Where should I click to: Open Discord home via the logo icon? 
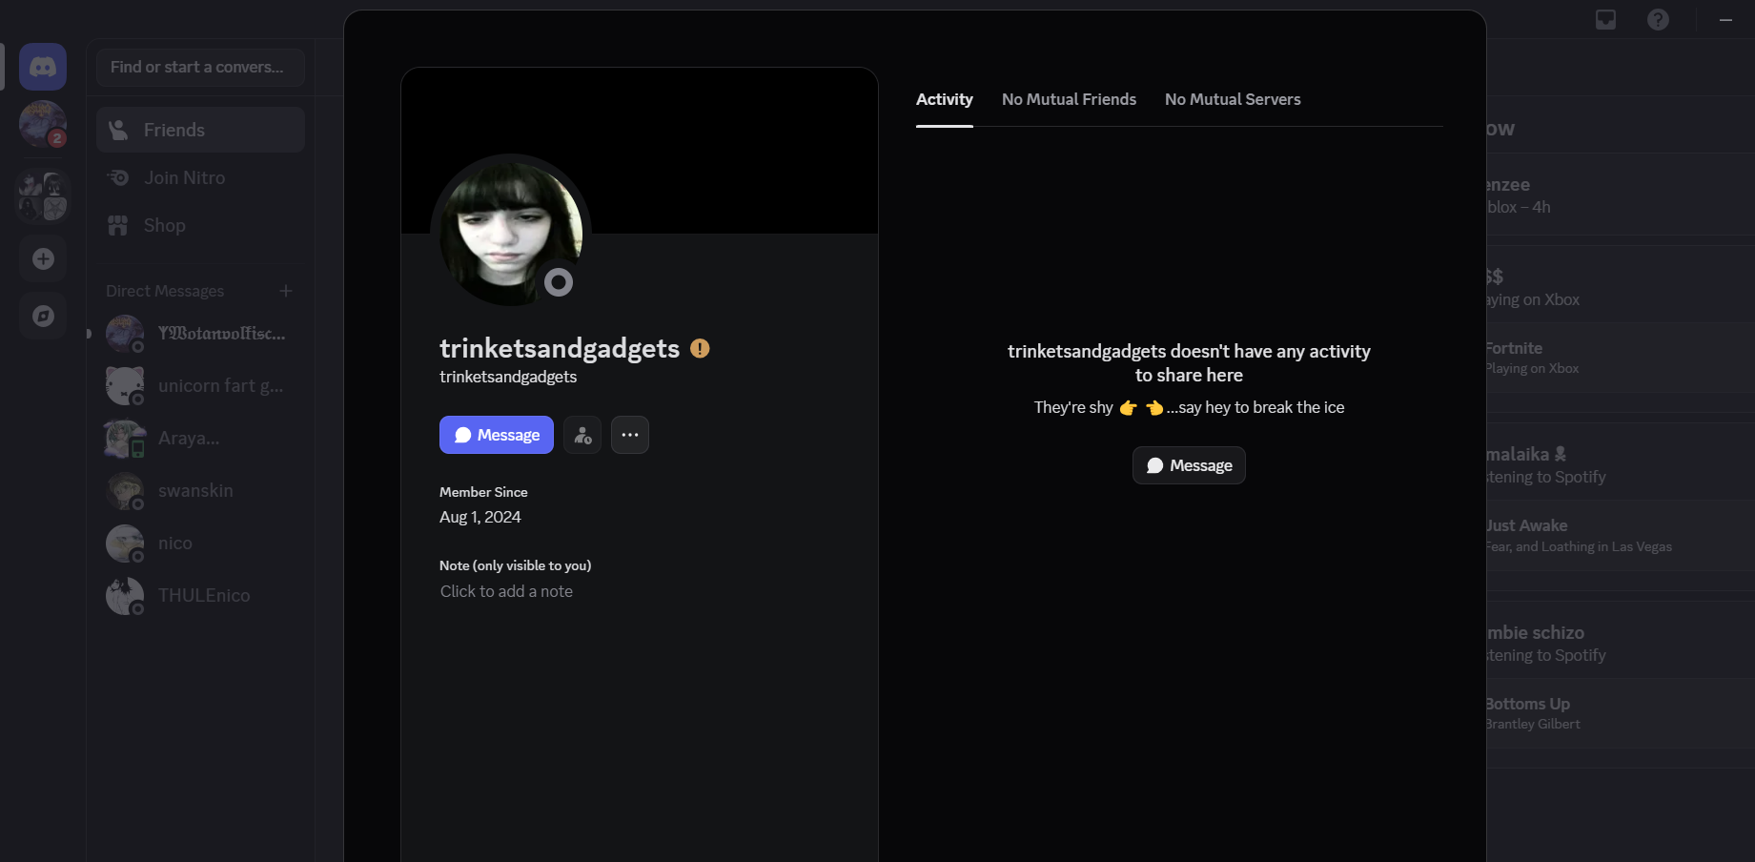click(43, 67)
